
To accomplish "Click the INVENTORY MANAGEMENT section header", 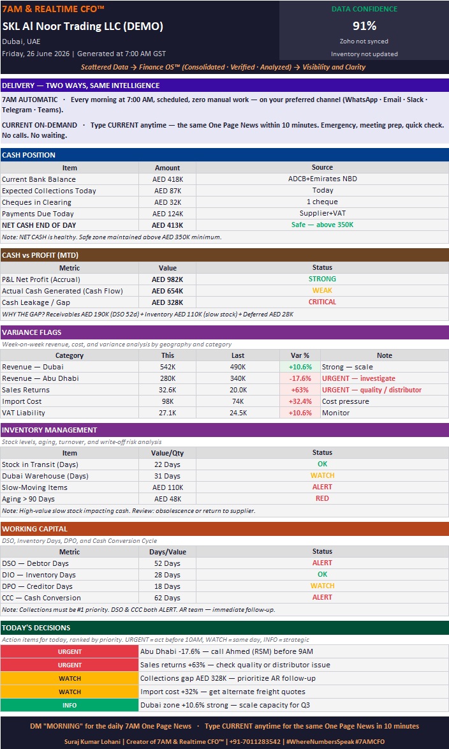I will pos(224,430).
